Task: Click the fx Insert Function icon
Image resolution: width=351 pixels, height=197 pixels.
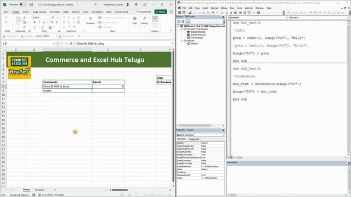Action: pos(71,44)
